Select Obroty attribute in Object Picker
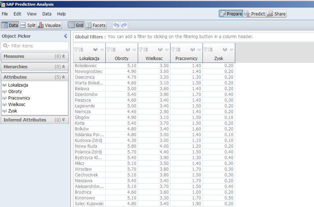Viewport: 314px width, 207px height. pos(15,91)
